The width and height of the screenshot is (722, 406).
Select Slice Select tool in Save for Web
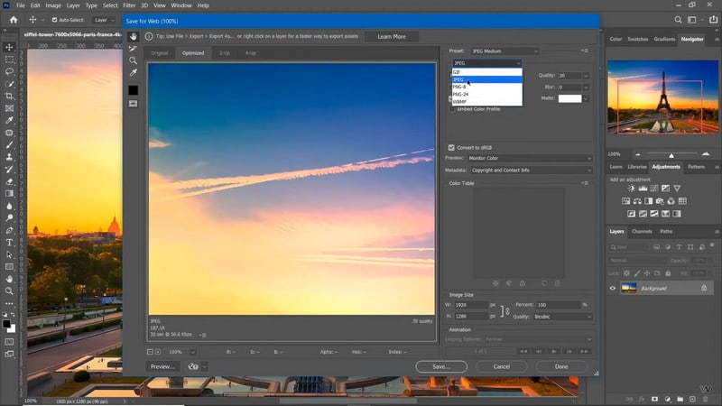pyautogui.click(x=133, y=49)
